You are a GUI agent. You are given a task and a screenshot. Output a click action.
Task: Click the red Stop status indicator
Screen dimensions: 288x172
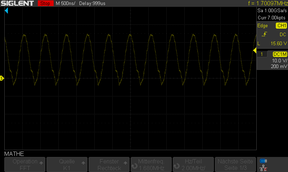coord(45,3)
